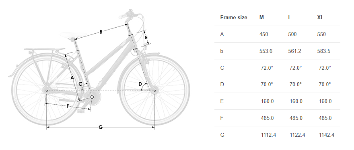Viewport: 354px width, 150px height.
Task: Click the E head tube label
Action: tap(146, 37)
